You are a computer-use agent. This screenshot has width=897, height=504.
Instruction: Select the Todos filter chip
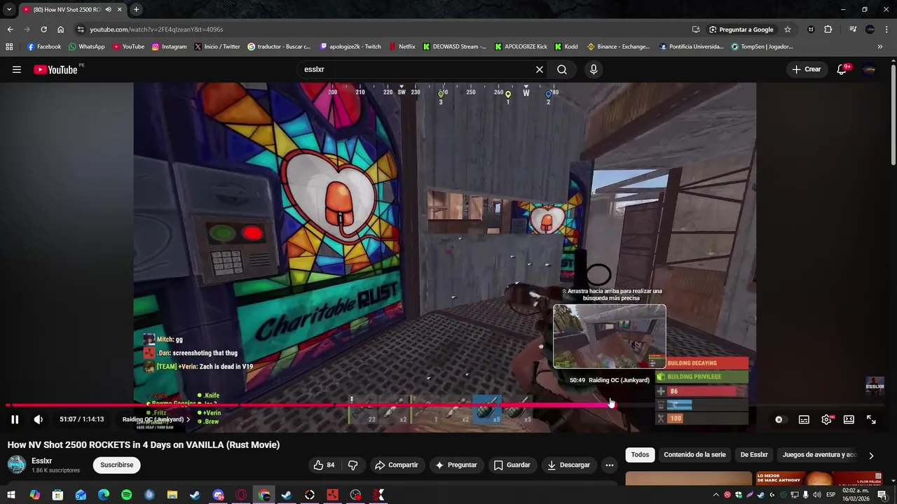pyautogui.click(x=640, y=454)
